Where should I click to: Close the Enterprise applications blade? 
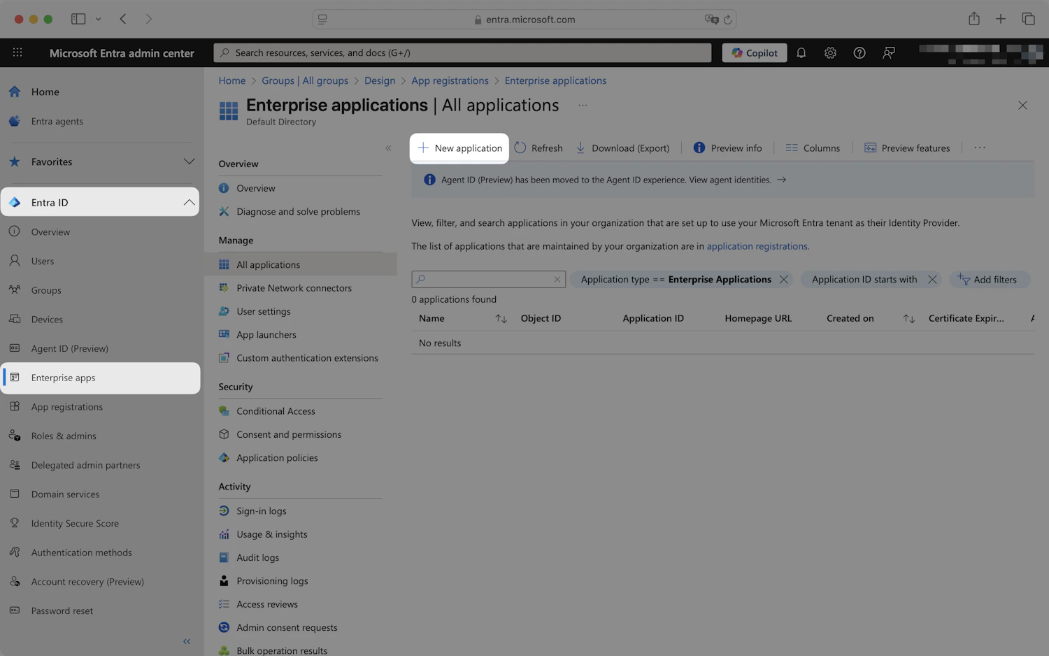pyautogui.click(x=1022, y=106)
